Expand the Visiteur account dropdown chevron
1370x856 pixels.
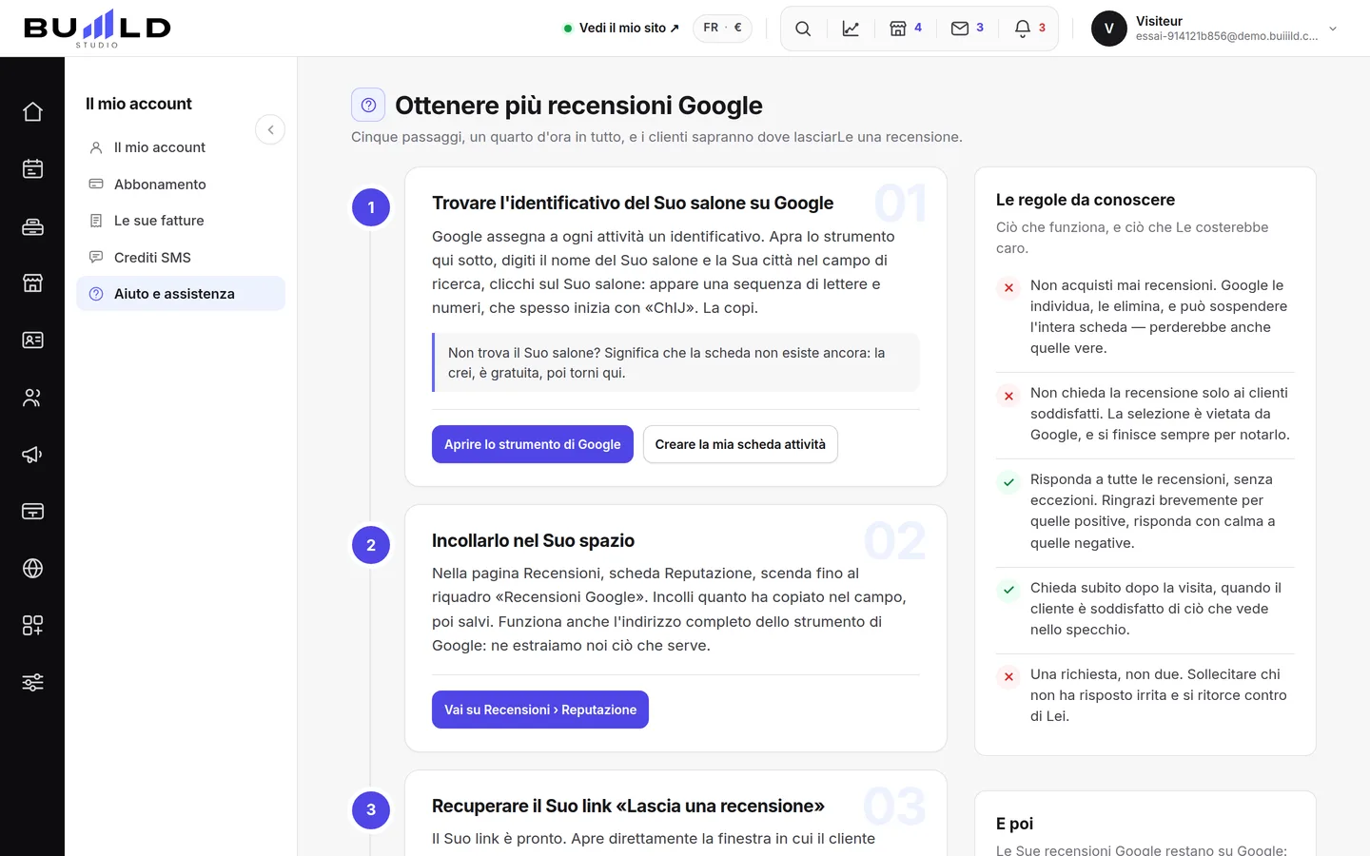click(x=1333, y=29)
